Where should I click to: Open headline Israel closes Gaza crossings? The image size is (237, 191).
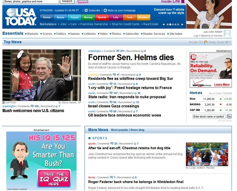pos(114,106)
